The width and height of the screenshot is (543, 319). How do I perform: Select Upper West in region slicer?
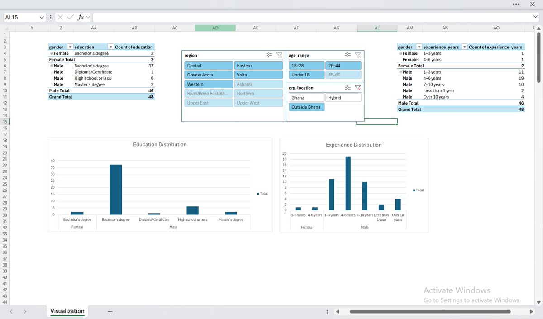[258, 103]
